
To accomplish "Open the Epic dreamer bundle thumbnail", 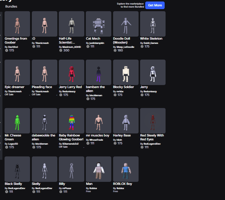I will click(x=17, y=72).
